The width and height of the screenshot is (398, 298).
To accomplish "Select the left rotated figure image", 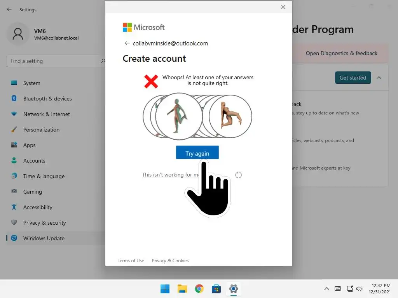I will (179, 116).
